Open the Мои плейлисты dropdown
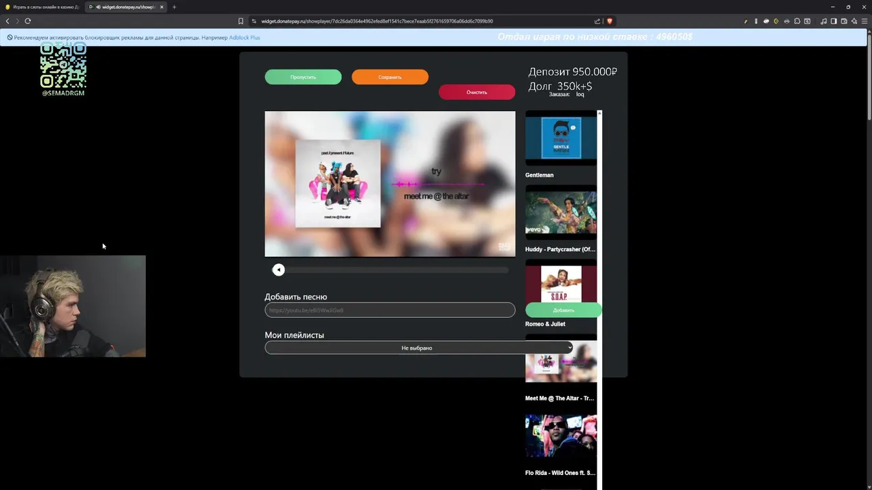Screen dimensions: 872x490 419,348
